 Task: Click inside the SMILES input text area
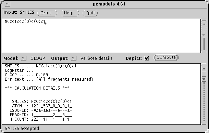pyautogui.click(x=101, y=36)
